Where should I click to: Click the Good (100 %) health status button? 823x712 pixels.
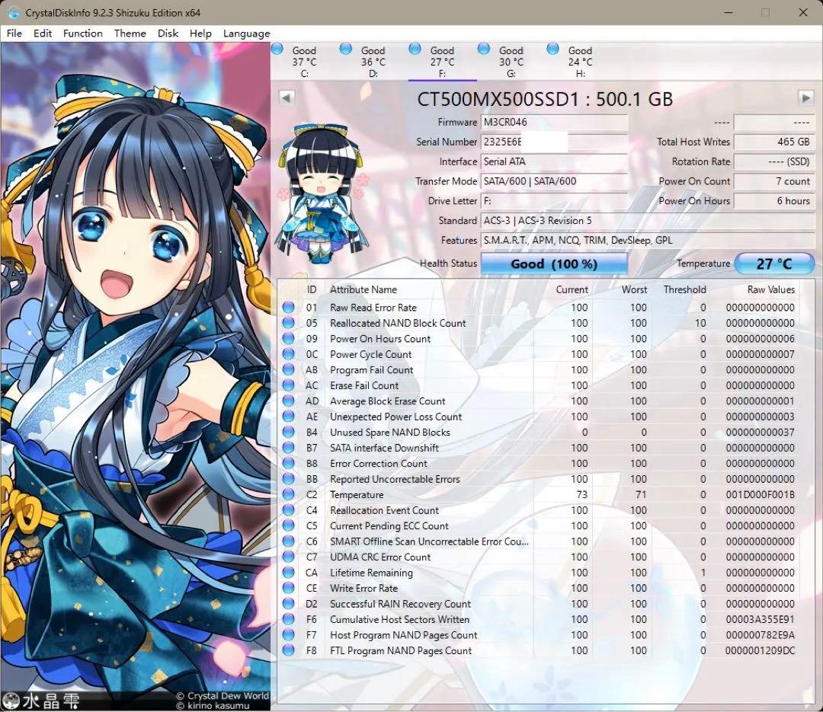point(554,263)
